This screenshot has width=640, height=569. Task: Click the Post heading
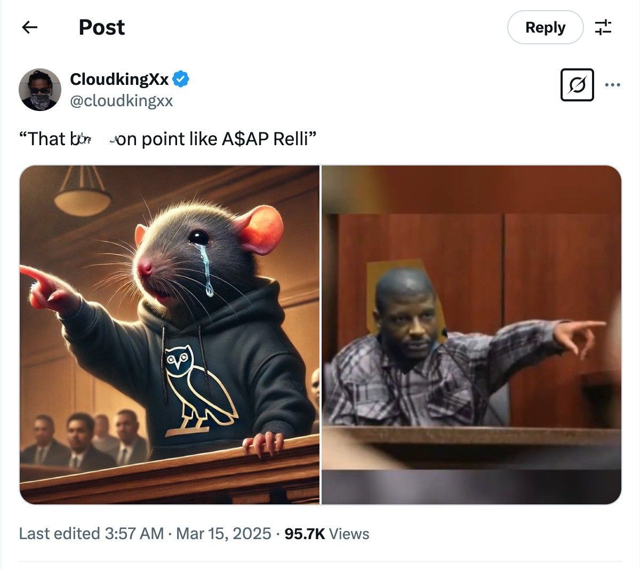[102, 27]
